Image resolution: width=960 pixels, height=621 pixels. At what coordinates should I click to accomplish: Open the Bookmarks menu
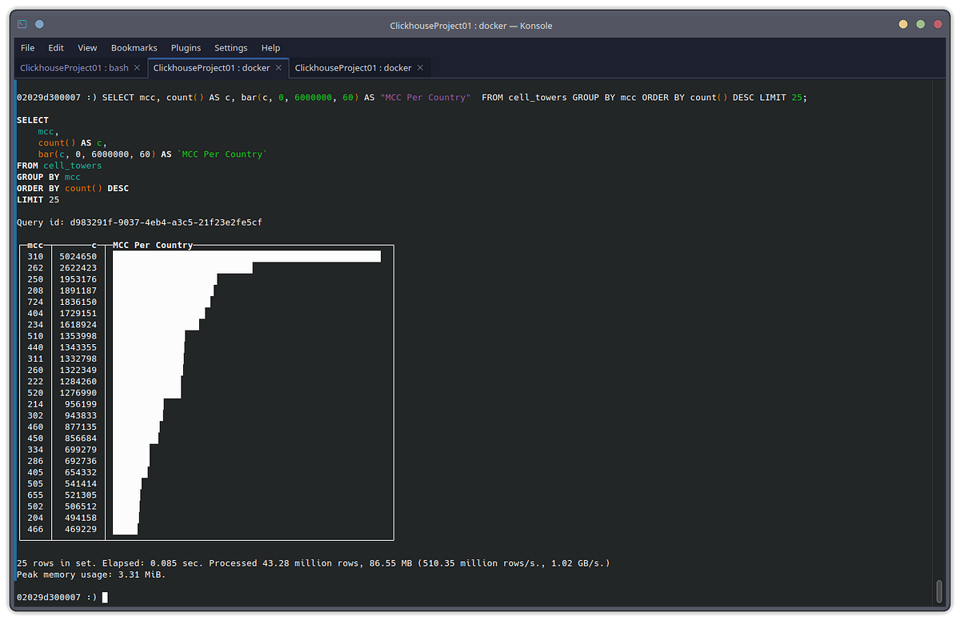click(134, 47)
